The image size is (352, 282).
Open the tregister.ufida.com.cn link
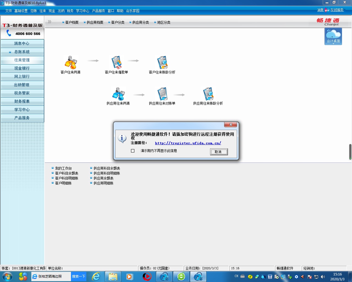188,143
